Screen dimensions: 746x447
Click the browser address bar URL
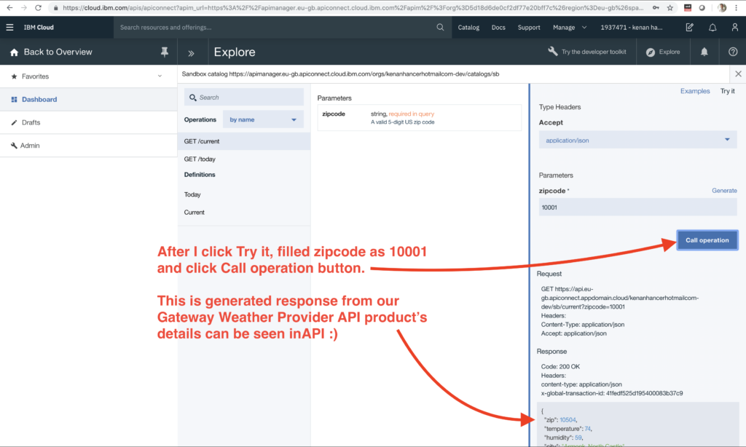tap(353, 7)
